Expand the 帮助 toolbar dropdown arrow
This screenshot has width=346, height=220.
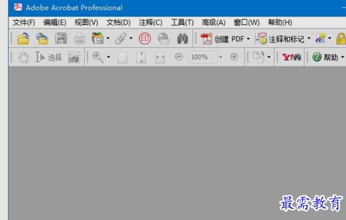[x=342, y=57]
